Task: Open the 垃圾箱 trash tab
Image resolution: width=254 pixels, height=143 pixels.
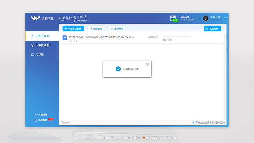Action: [42, 55]
